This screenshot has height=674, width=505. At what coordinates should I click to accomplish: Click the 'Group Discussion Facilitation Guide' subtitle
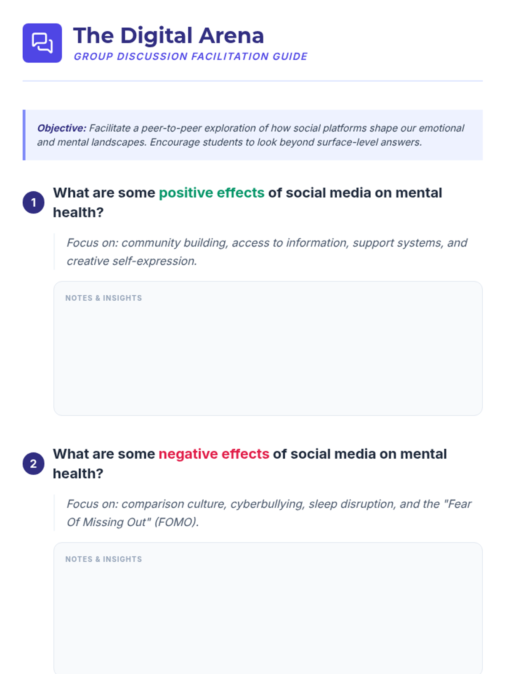pyautogui.click(x=191, y=56)
